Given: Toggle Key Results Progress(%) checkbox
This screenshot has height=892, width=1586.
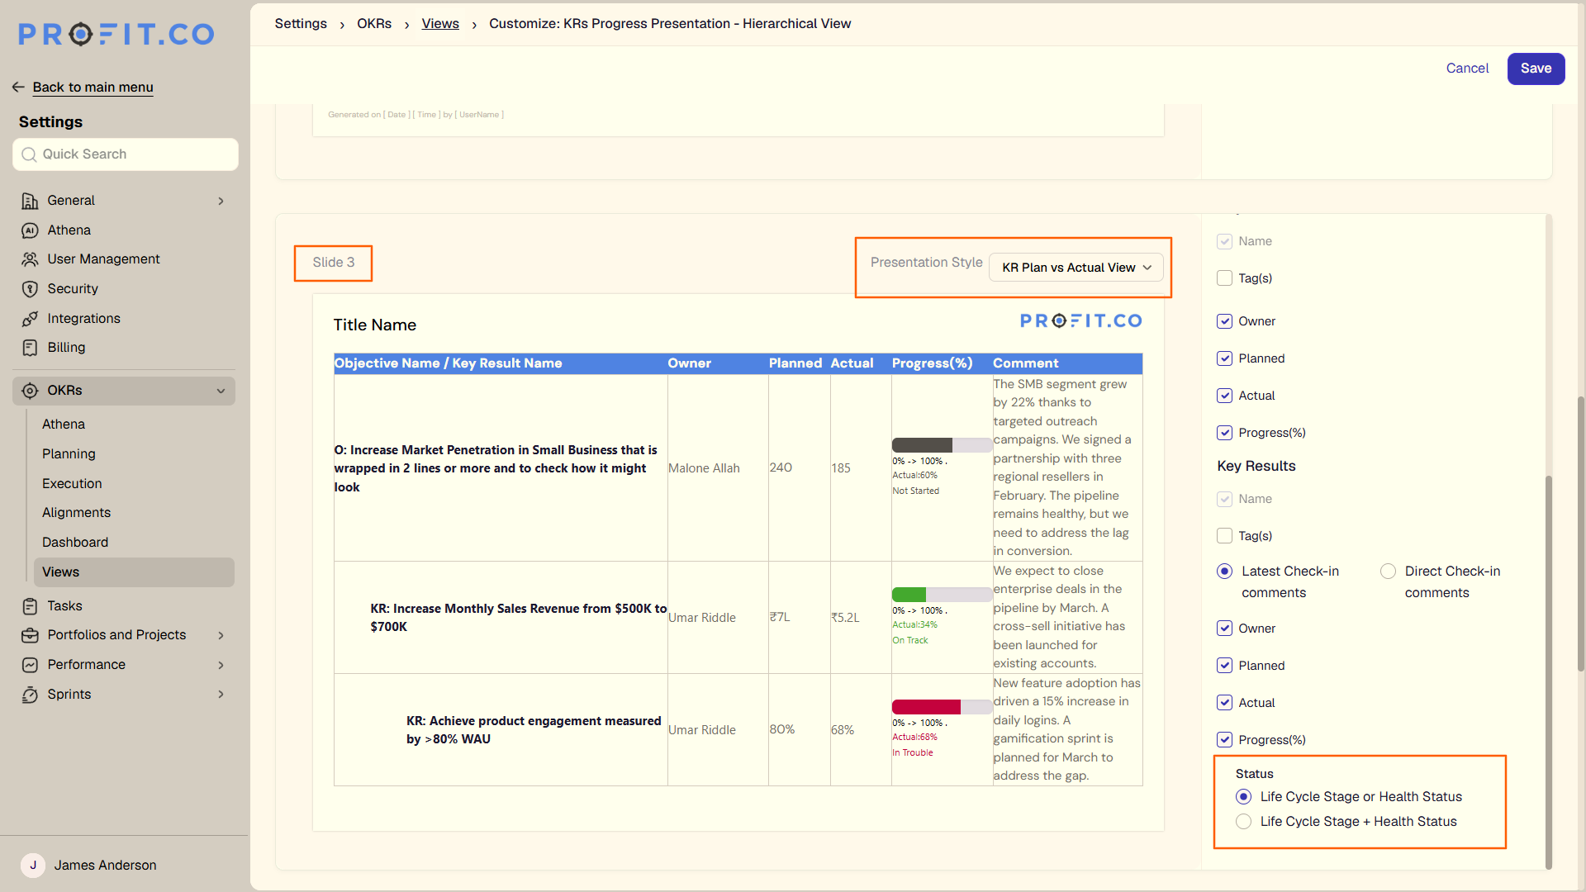Looking at the screenshot, I should click(1224, 740).
